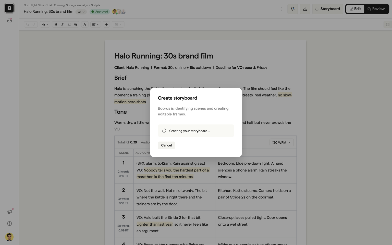Click the document title heading
The width and height of the screenshot is (392, 245).
click(164, 56)
